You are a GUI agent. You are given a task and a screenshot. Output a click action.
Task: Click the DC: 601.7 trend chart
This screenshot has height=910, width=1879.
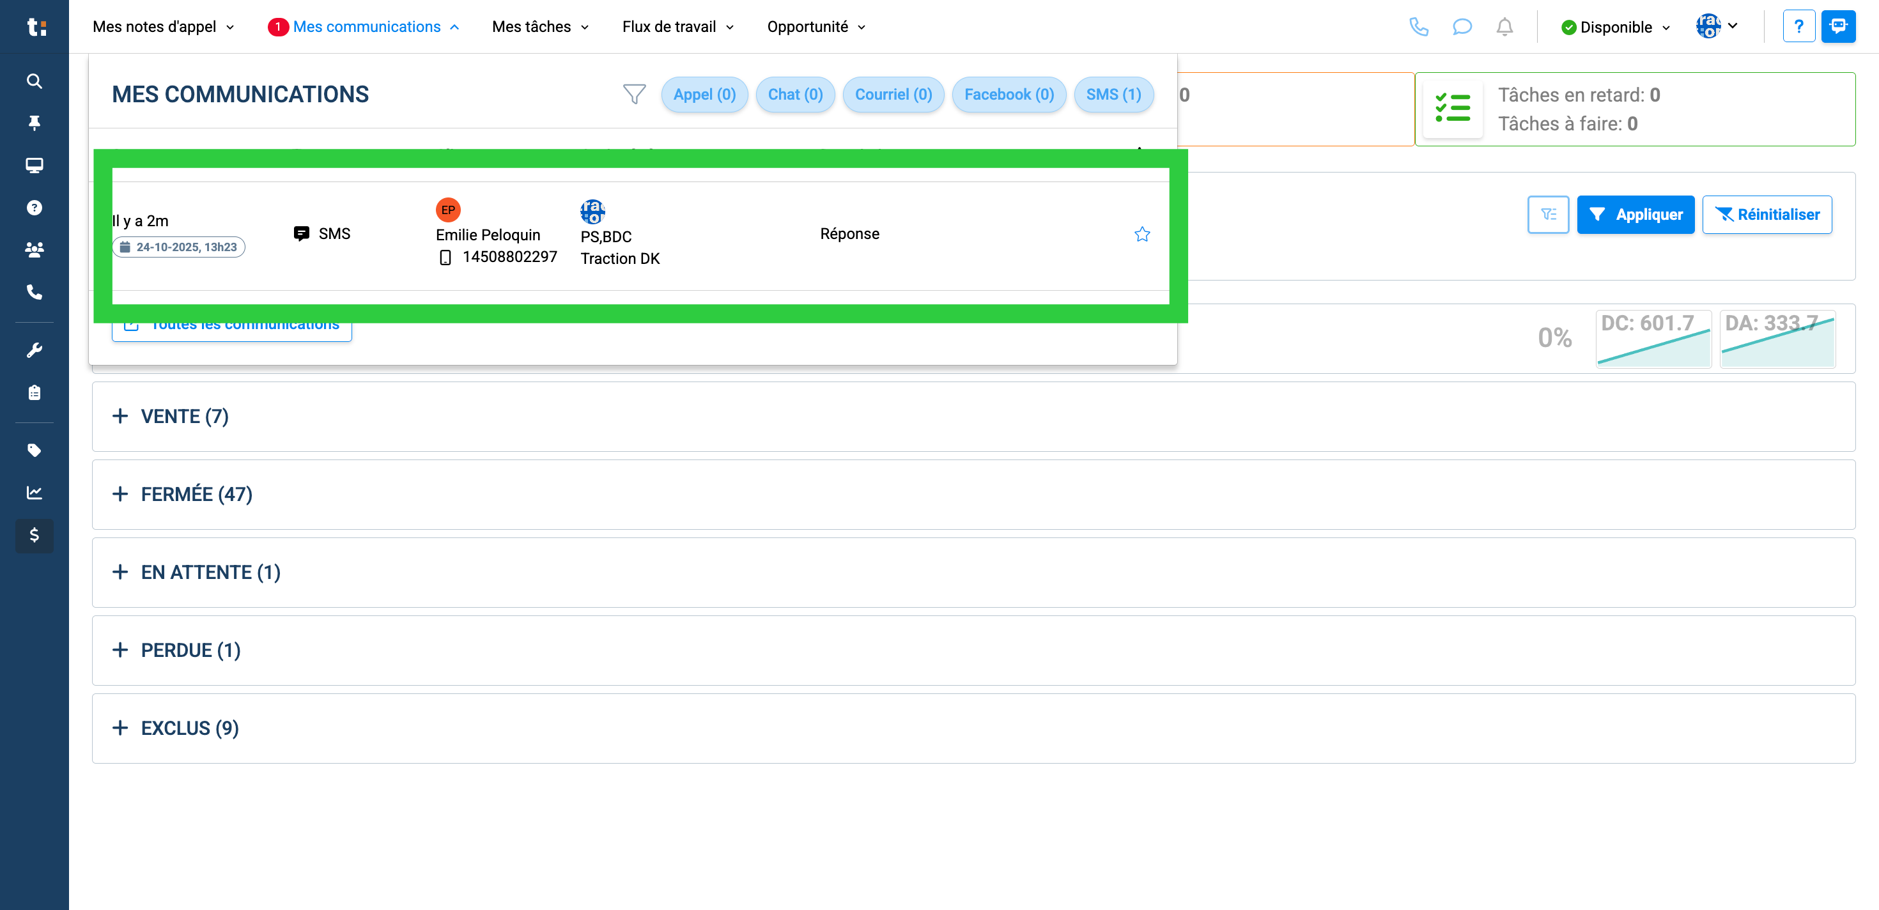(1653, 339)
